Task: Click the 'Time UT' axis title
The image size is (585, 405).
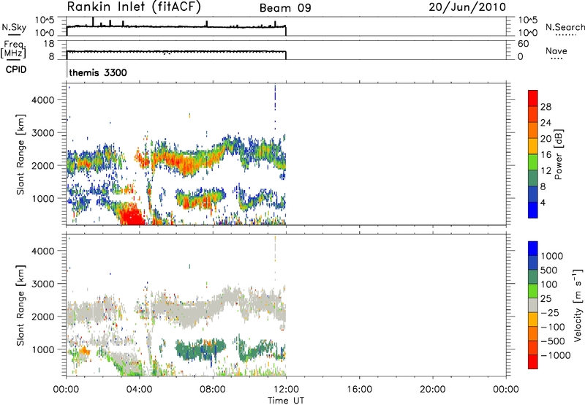Action: pos(286,401)
